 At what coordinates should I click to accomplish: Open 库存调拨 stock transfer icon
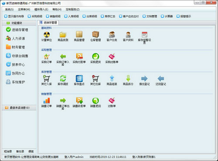pos(63,81)
